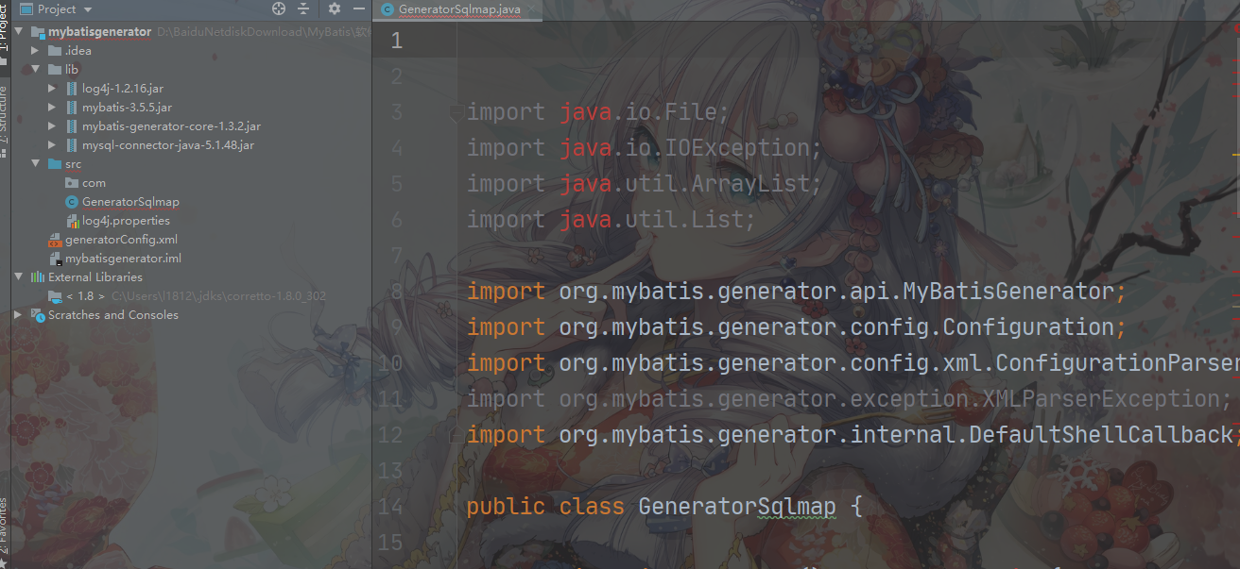Screen dimensions: 1240x569
Task: Click the Scratches and Consoles icon
Action: [38, 315]
